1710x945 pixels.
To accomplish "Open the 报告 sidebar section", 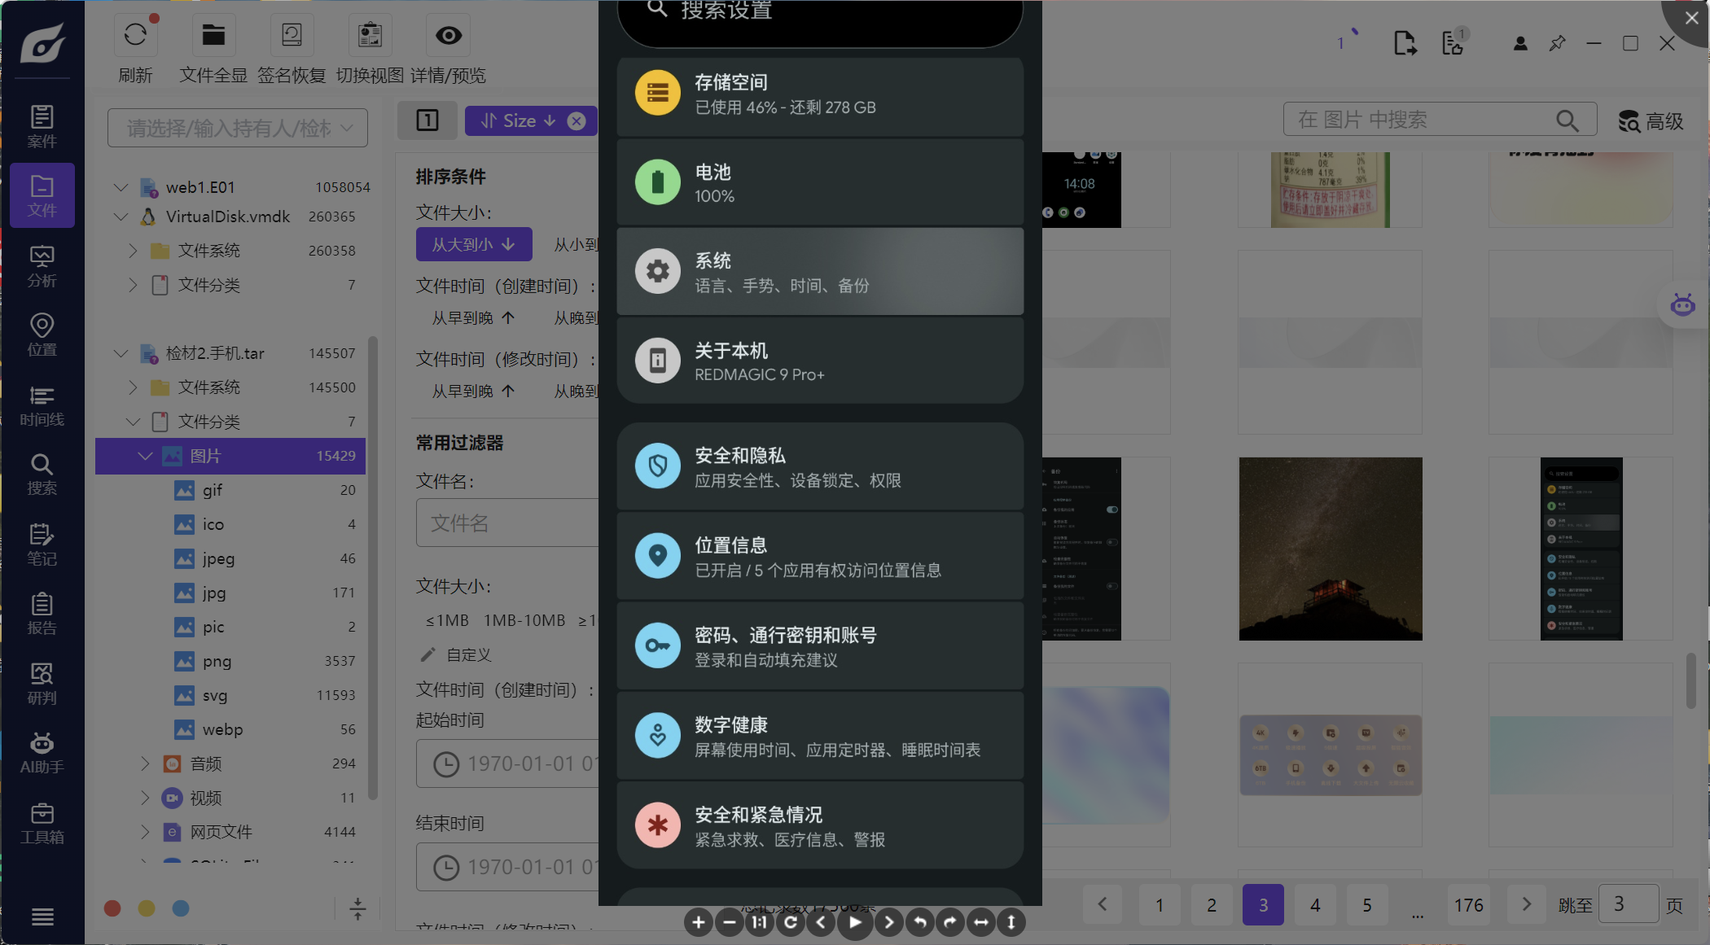I will (x=42, y=613).
